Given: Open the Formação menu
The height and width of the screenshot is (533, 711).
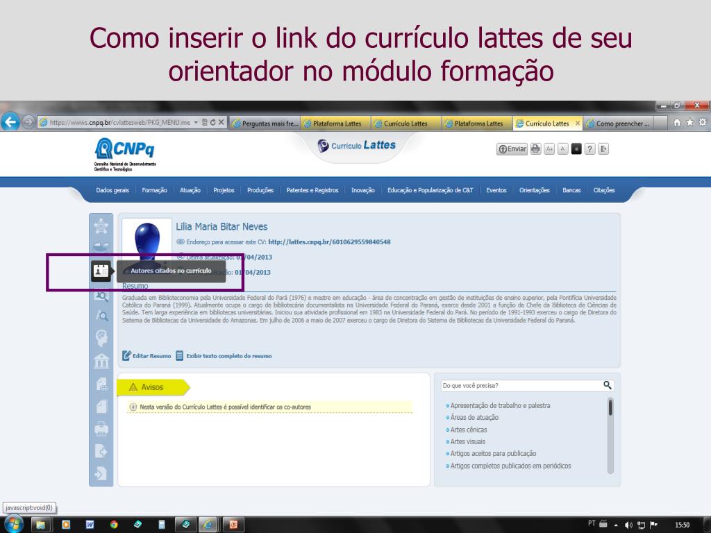Looking at the screenshot, I should click(x=154, y=190).
